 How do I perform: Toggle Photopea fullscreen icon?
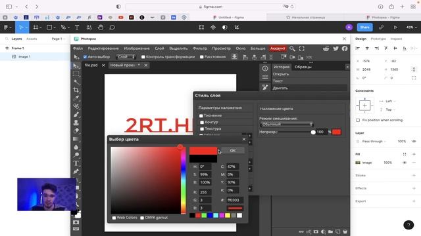[302, 49]
